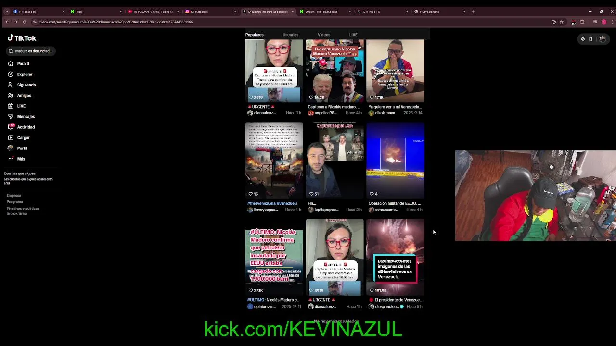
Task: Select the Populares search tab
Action: click(255, 35)
